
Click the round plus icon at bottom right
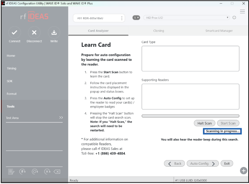click(244, 171)
